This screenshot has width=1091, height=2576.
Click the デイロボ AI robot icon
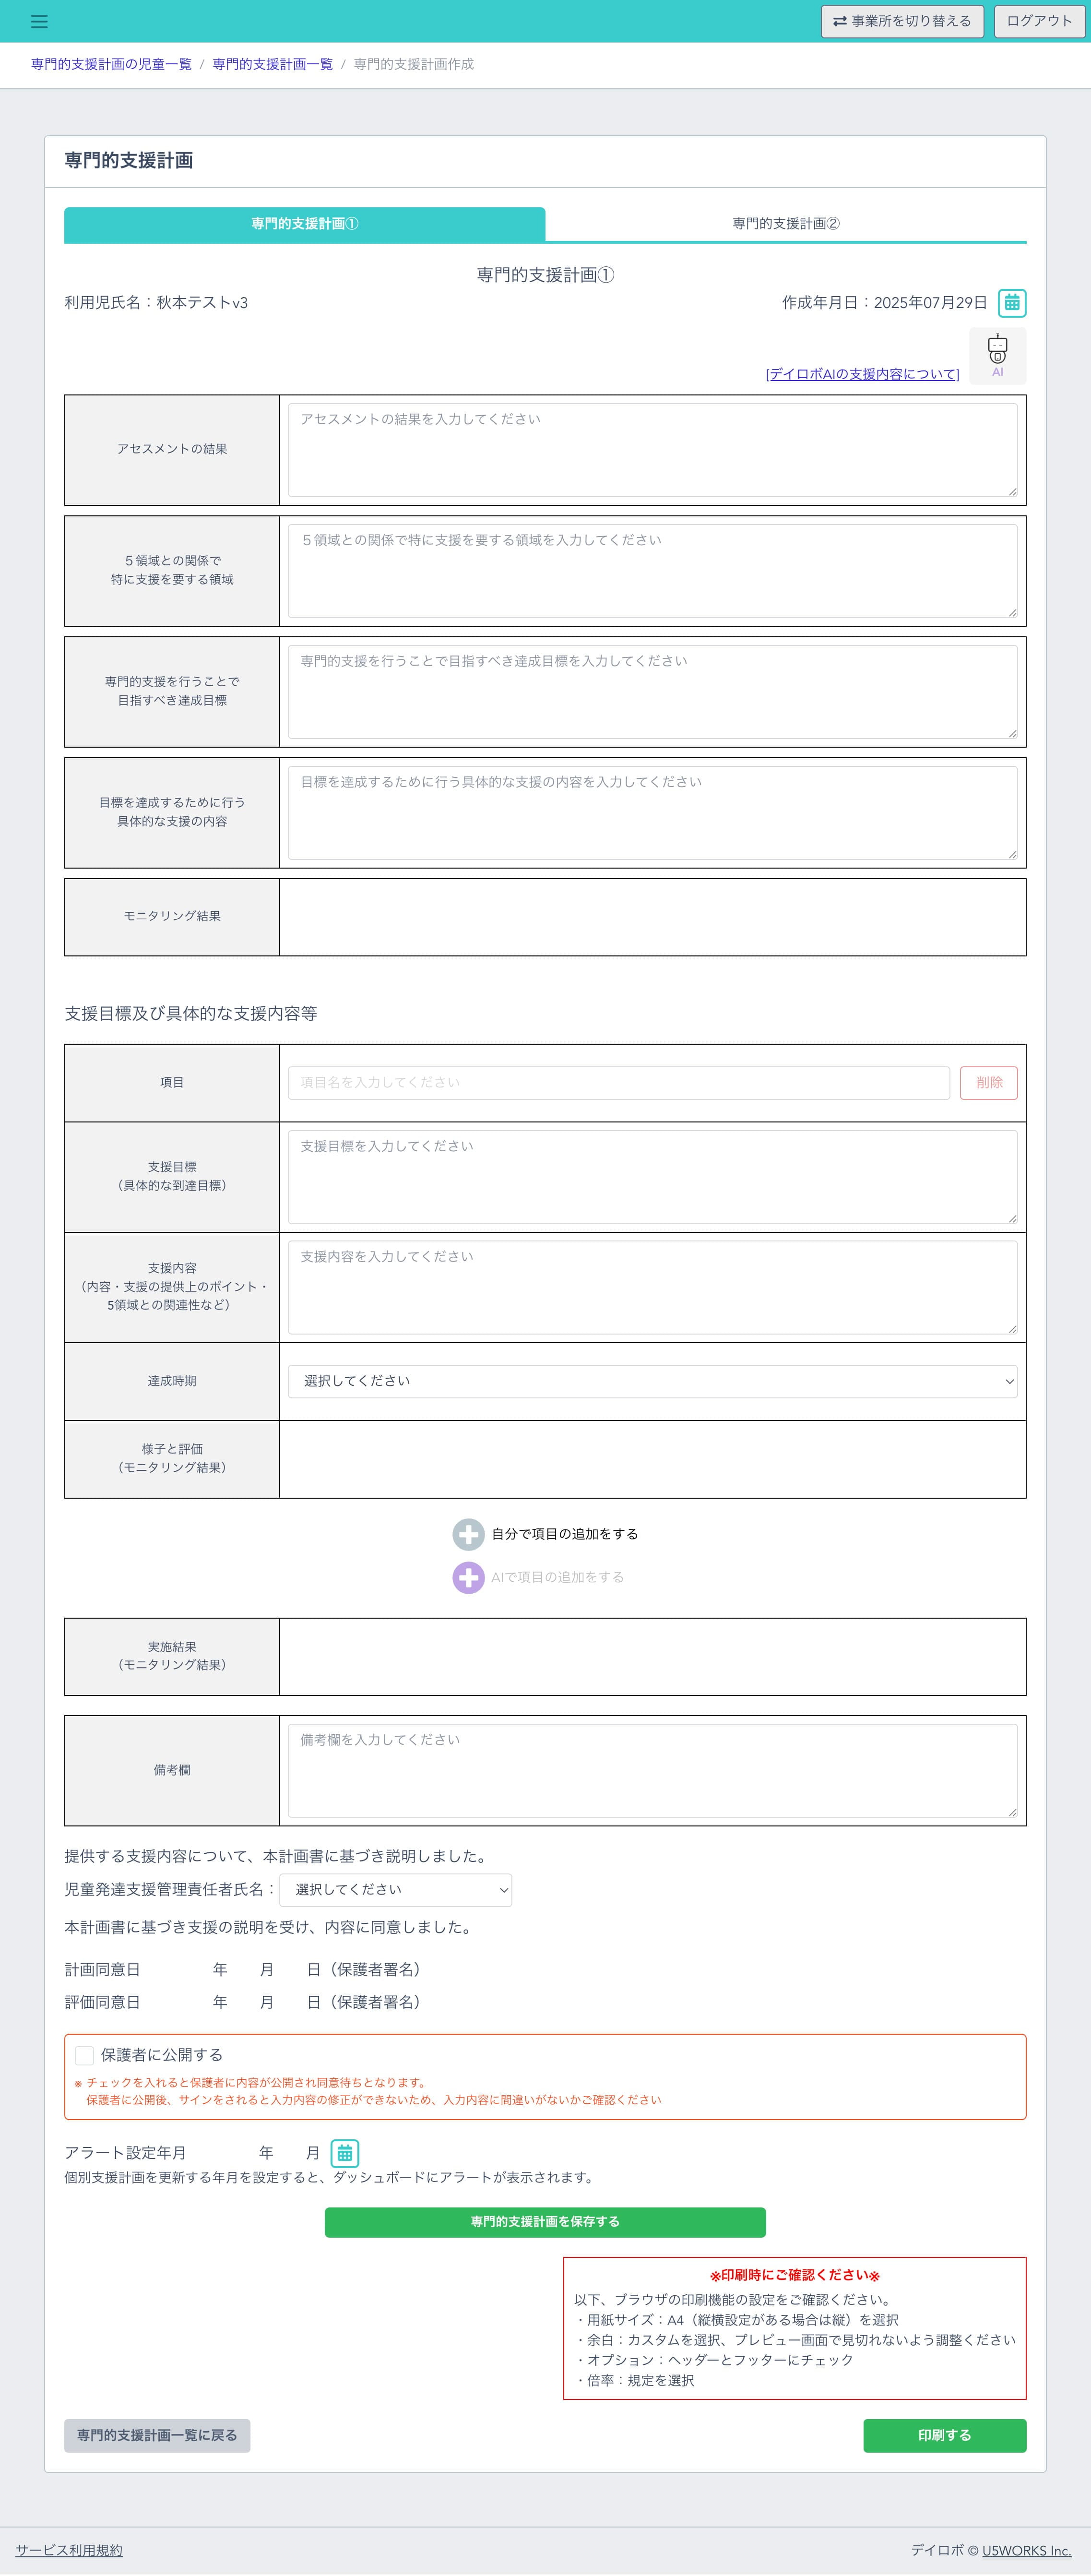(x=997, y=355)
